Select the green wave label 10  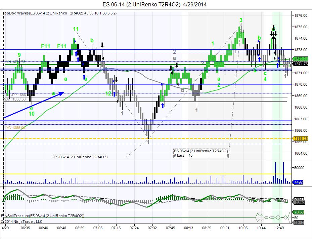click(32, 114)
